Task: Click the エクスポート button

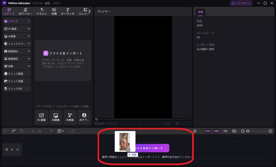Action: [241, 3]
